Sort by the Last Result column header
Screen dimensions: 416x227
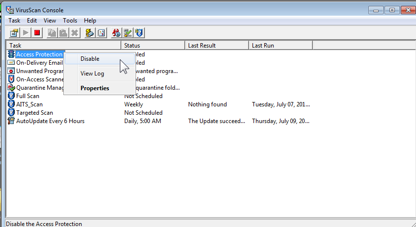click(217, 45)
